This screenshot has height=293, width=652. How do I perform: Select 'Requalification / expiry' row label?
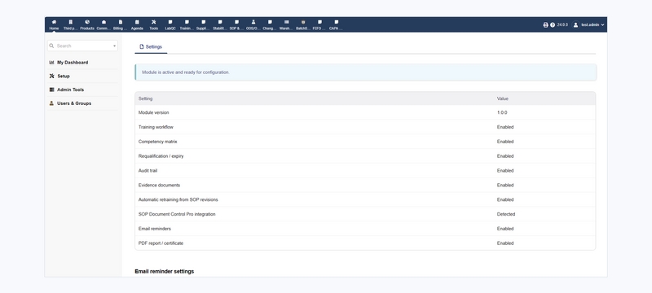pos(161,156)
